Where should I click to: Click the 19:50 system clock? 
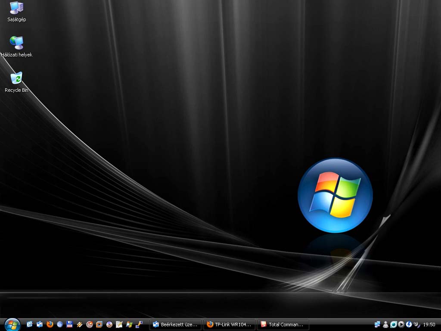[429, 325]
